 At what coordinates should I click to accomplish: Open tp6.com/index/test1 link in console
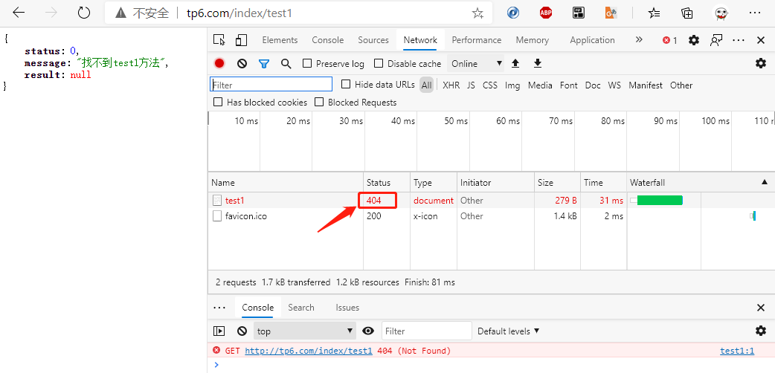pyautogui.click(x=309, y=351)
